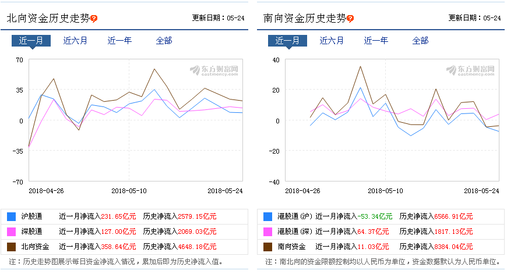Click 港股通(深) historical inflow 1817.13亿元
This screenshot has height=274, width=507.
tap(453, 232)
